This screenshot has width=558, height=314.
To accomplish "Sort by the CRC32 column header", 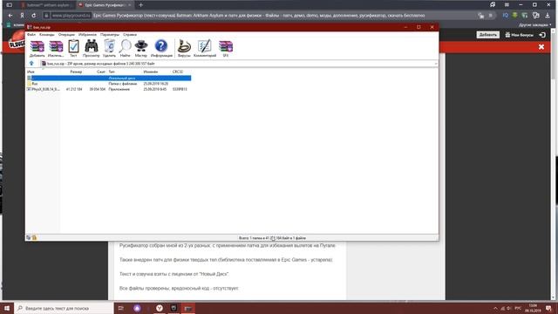I will point(177,72).
